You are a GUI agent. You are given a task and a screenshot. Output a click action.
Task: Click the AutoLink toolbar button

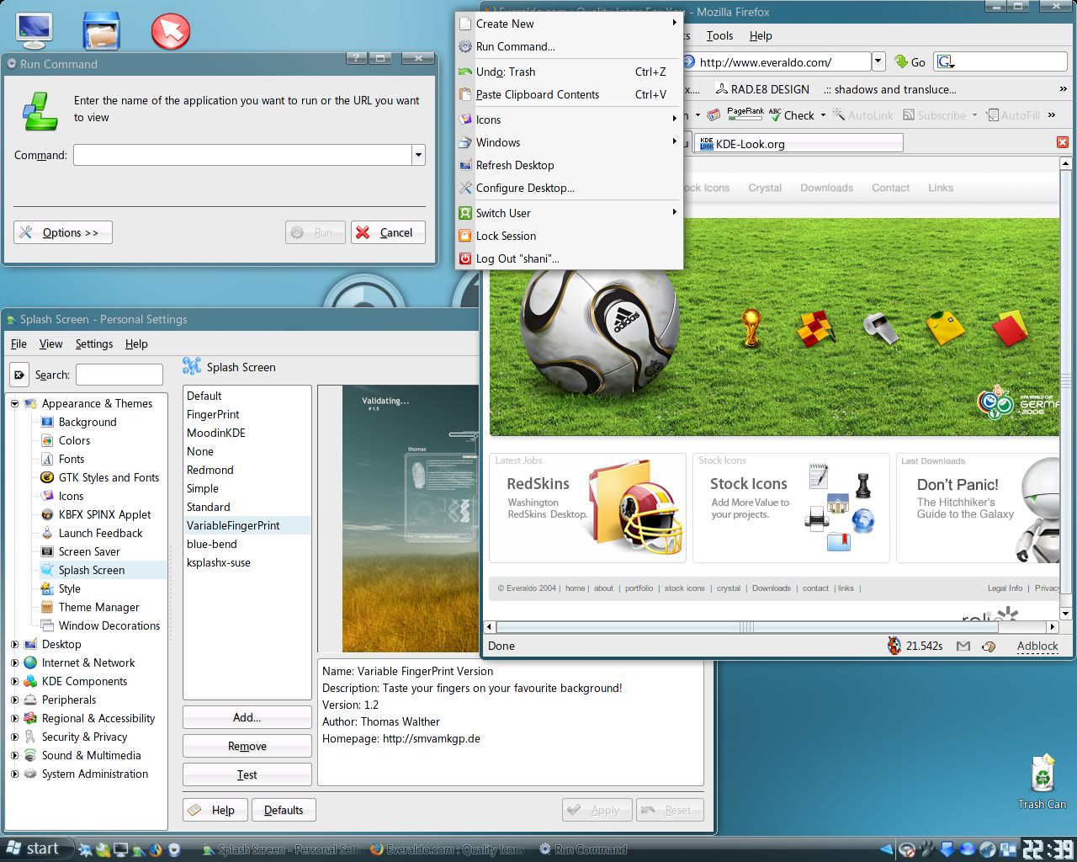862,115
